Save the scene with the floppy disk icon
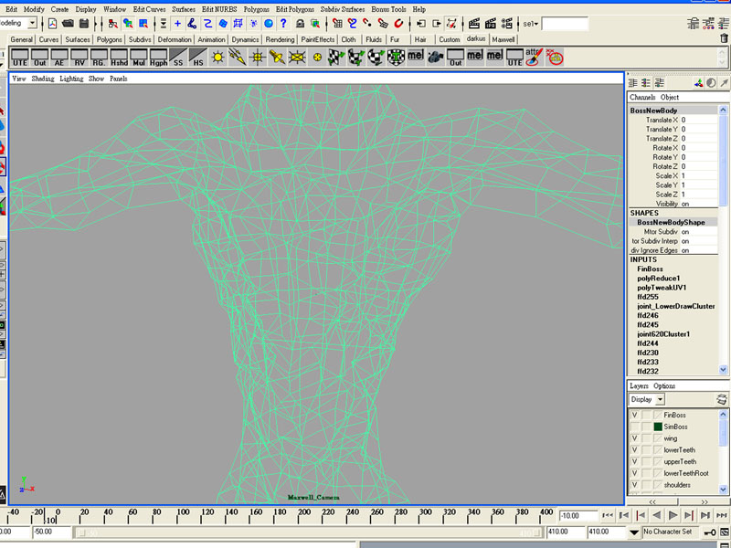The width and height of the screenshot is (731, 548). click(84, 24)
